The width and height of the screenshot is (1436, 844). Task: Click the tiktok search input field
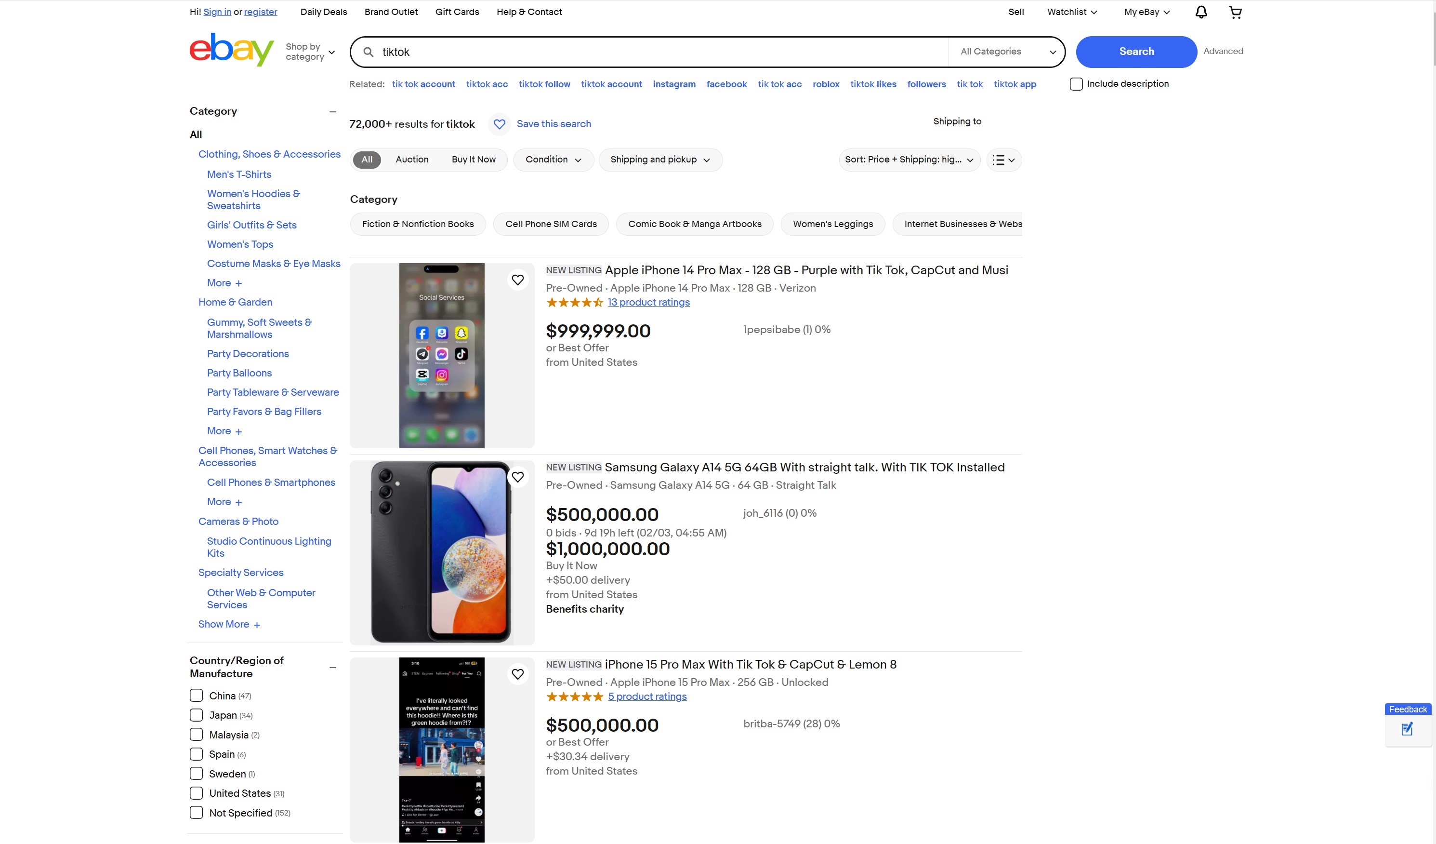[x=661, y=52]
